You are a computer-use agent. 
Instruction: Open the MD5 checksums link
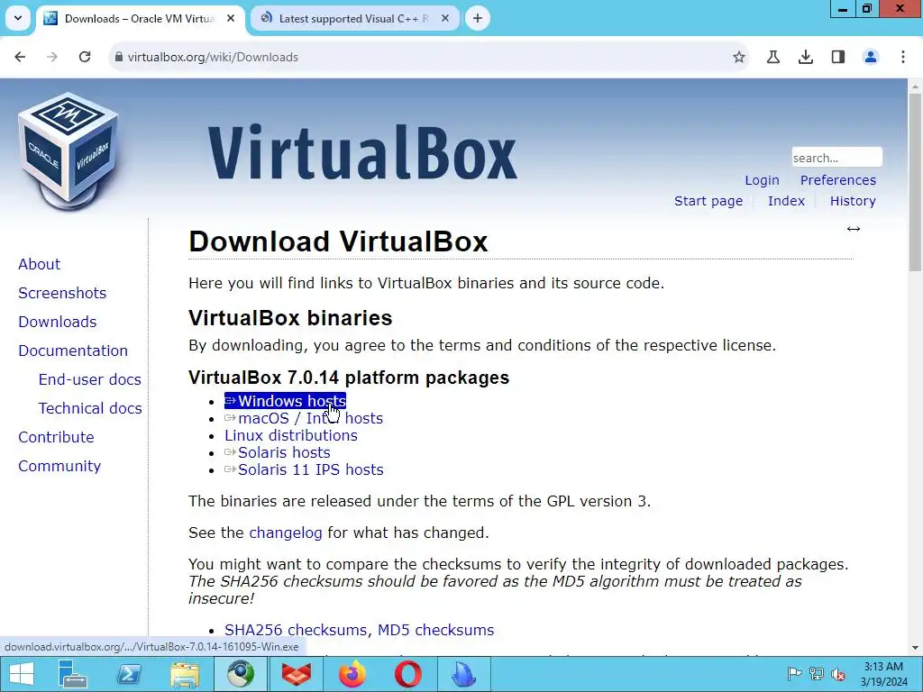[x=435, y=630]
